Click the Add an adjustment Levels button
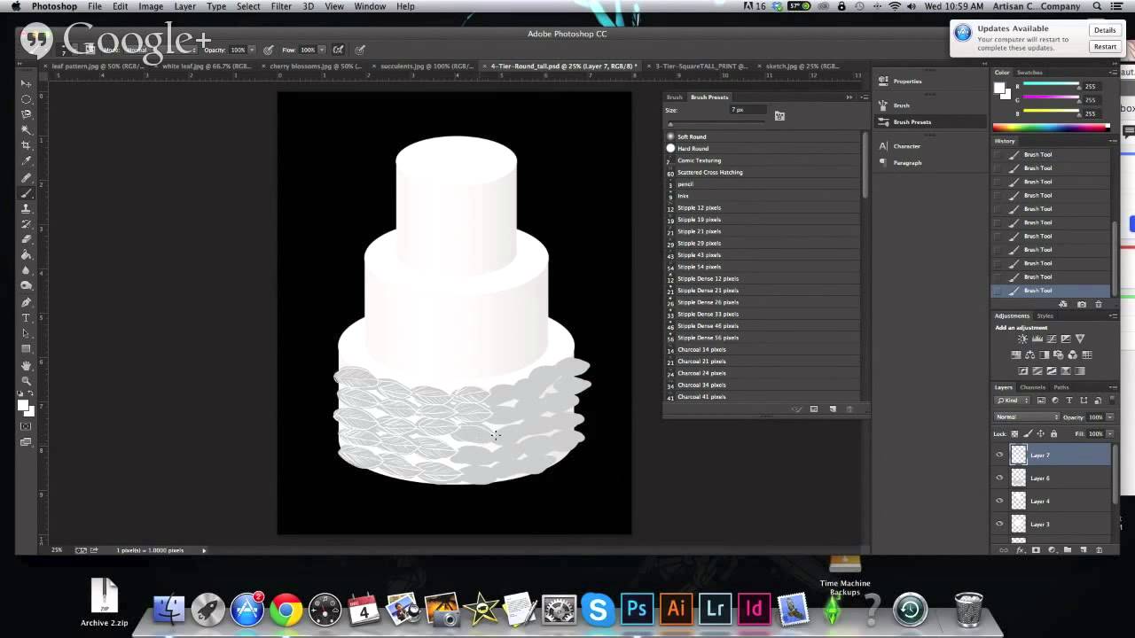The height and width of the screenshot is (638, 1135). [x=1037, y=338]
